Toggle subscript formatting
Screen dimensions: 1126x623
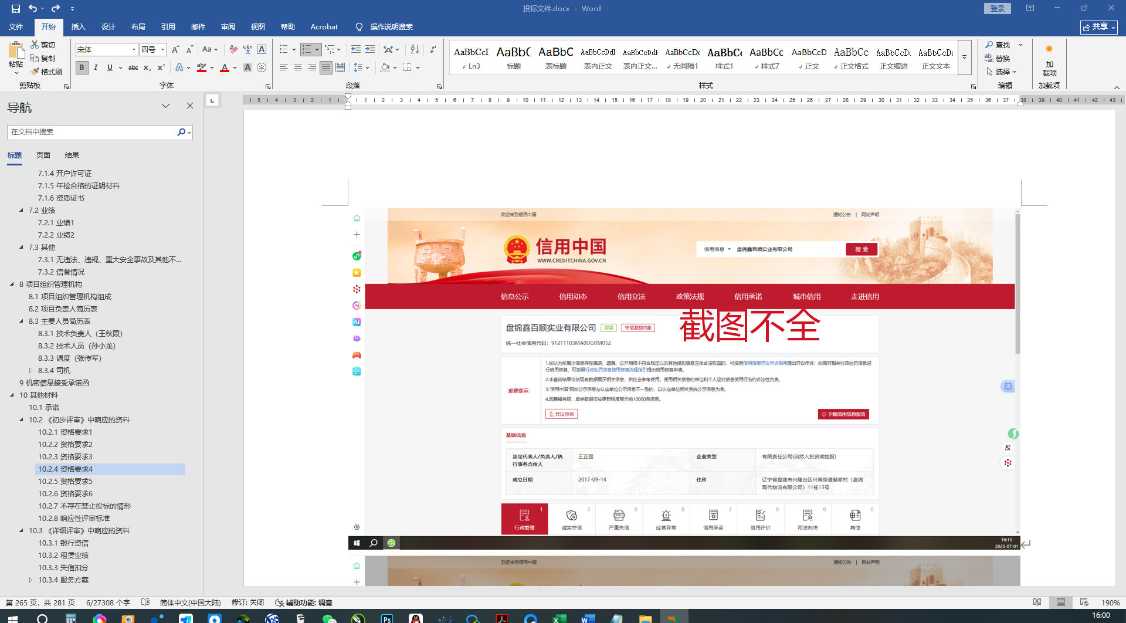pyautogui.click(x=147, y=68)
